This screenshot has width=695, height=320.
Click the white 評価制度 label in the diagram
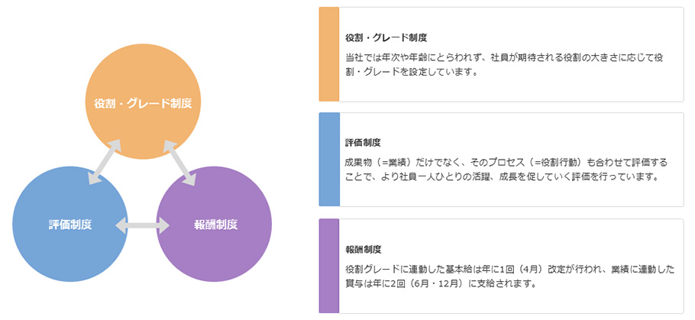coord(69,225)
